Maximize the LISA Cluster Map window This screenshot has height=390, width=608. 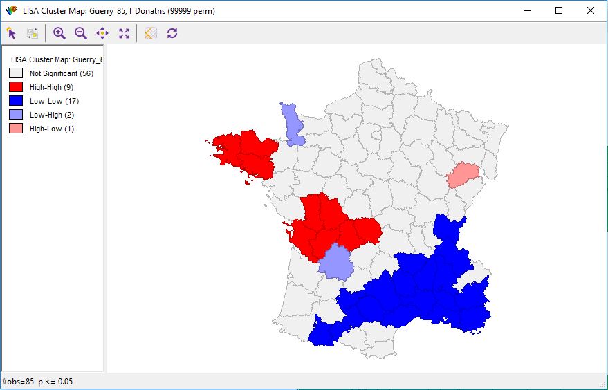(559, 10)
